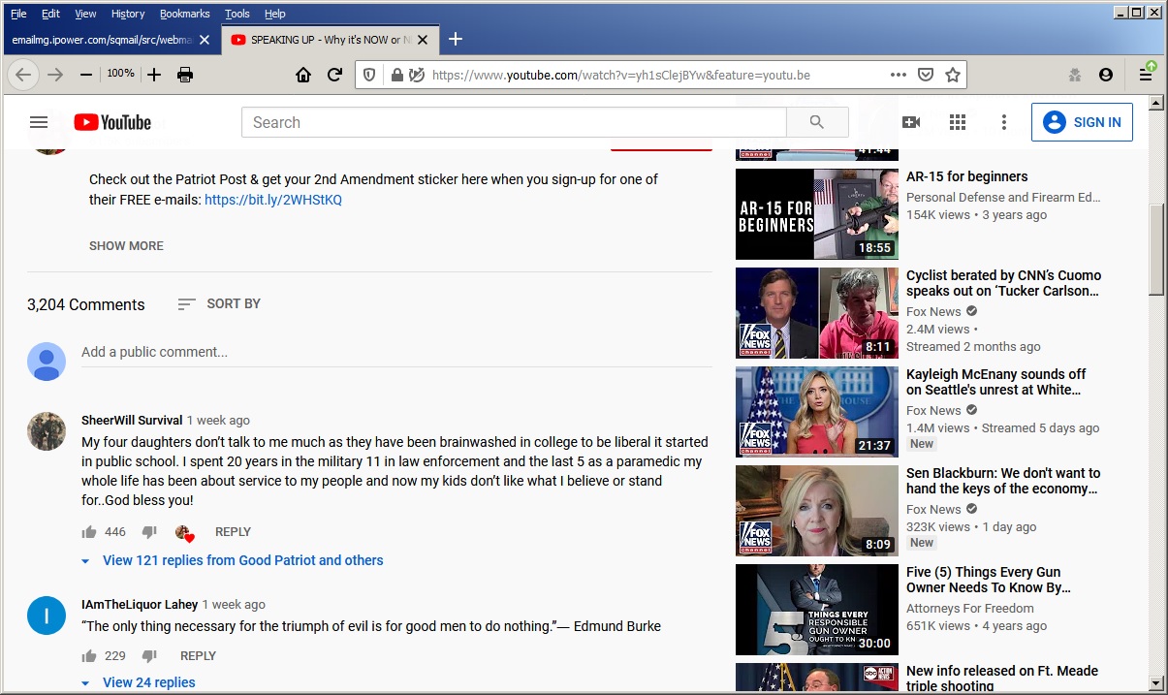This screenshot has height=695, width=1168.
Task: Open the tracking protection shield icon
Action: pyautogui.click(x=369, y=75)
